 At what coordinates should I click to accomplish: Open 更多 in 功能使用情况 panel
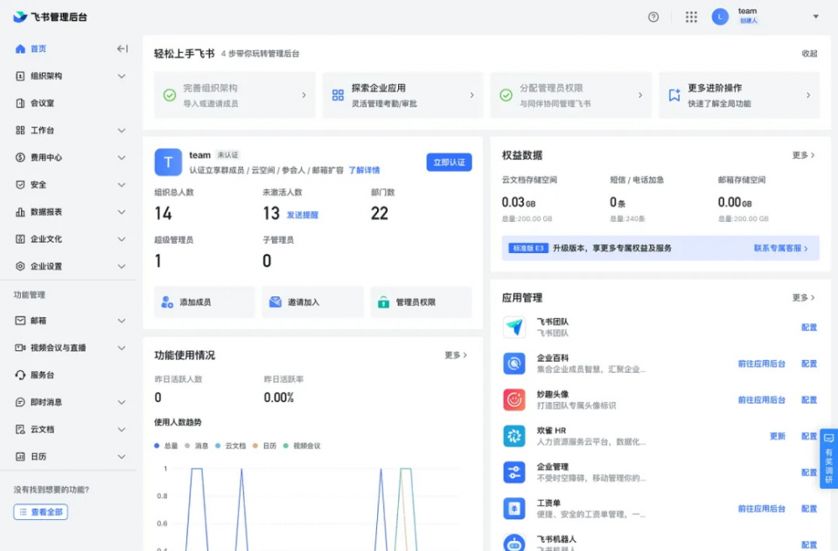point(456,355)
